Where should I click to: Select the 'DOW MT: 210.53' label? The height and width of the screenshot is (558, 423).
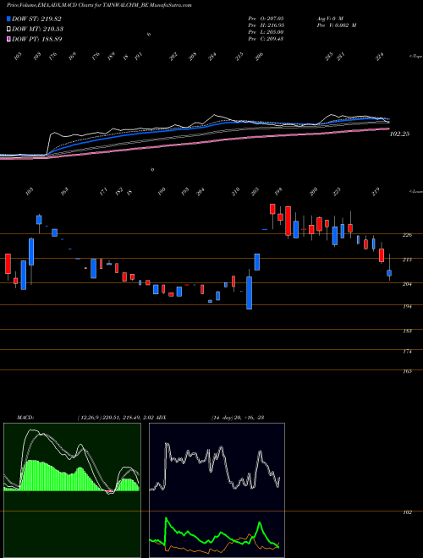[x=37, y=29]
